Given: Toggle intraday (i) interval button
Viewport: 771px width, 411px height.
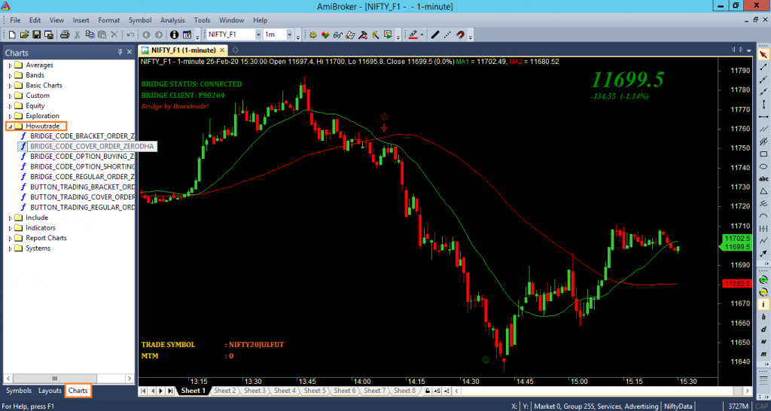Looking at the screenshot, I should click(x=763, y=305).
